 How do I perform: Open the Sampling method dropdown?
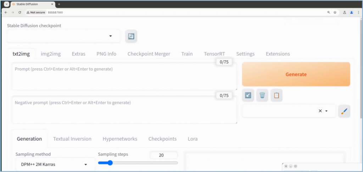[x=55, y=164]
